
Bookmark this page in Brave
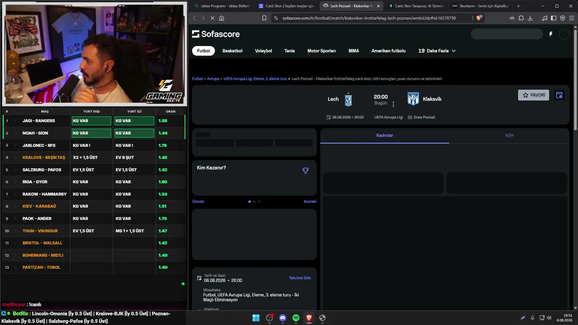264,18
